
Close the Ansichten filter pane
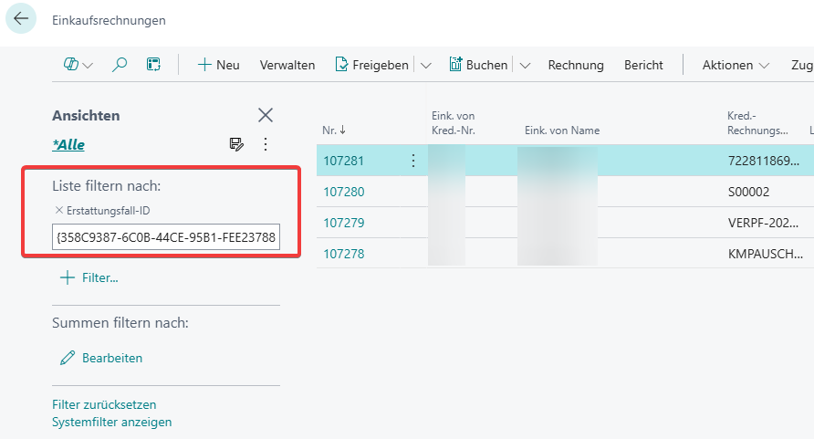click(x=266, y=115)
